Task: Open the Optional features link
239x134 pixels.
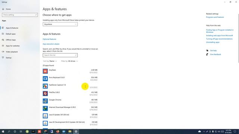Action: coord(49,39)
